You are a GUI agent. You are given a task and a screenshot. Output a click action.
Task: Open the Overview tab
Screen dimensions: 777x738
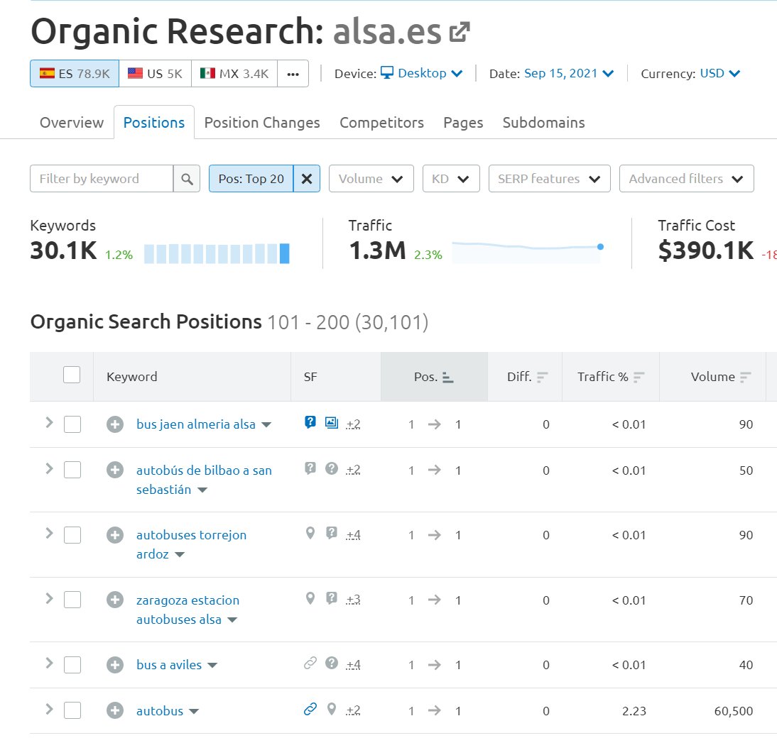[x=72, y=122]
